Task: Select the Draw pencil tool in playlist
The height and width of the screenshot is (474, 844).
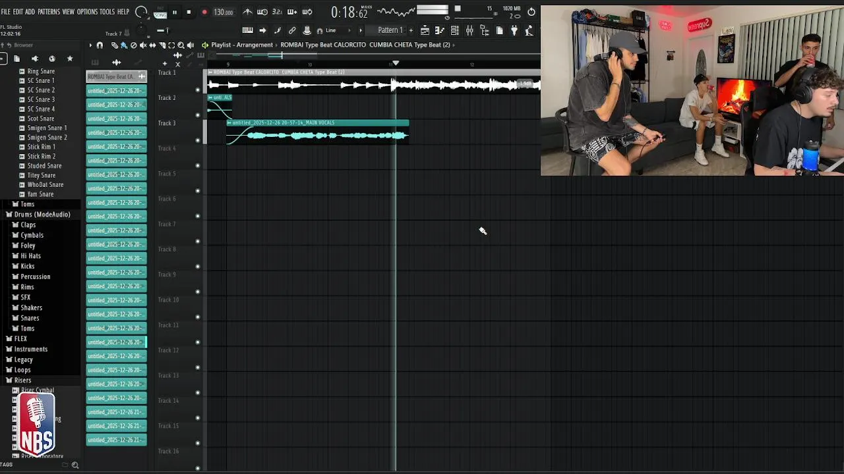Action: [114, 45]
